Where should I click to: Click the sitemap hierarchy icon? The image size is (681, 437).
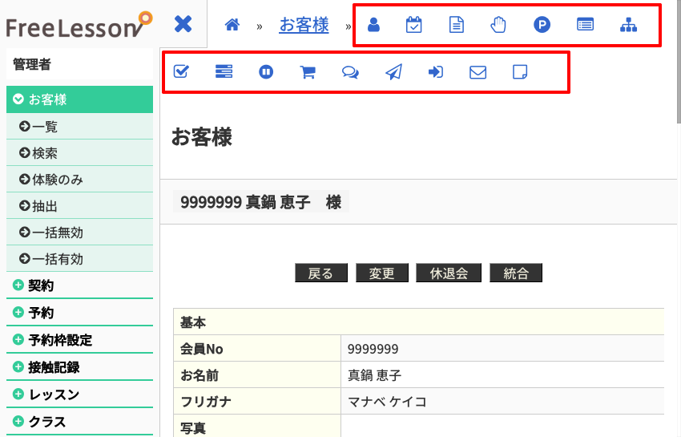629,25
